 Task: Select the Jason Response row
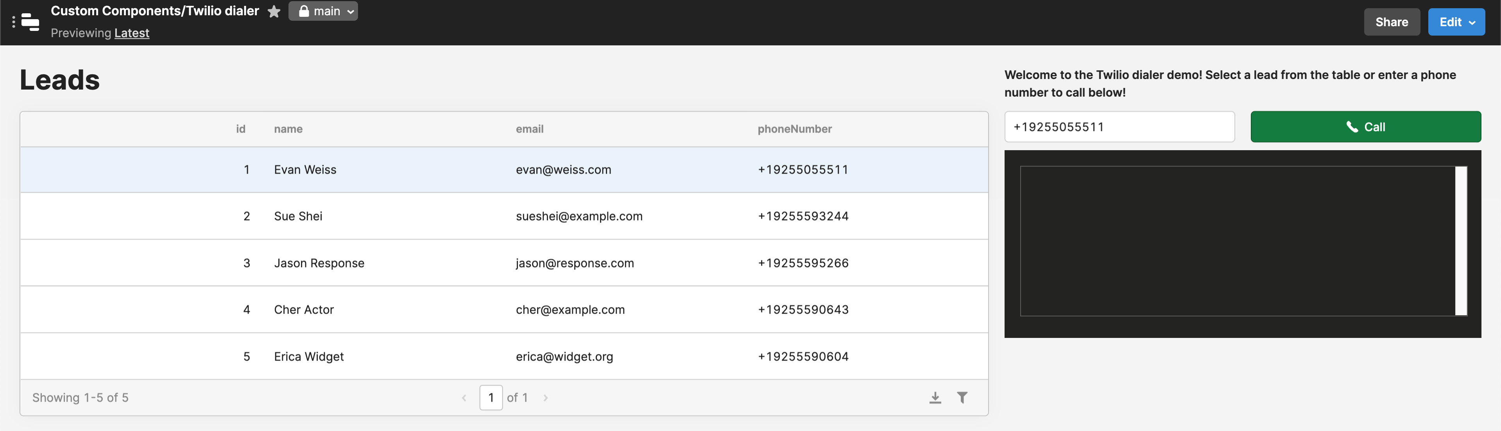[504, 263]
